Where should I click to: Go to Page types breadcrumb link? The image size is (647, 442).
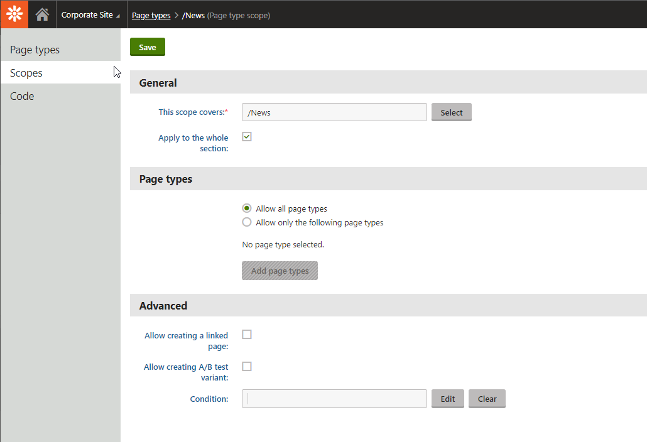coord(151,15)
